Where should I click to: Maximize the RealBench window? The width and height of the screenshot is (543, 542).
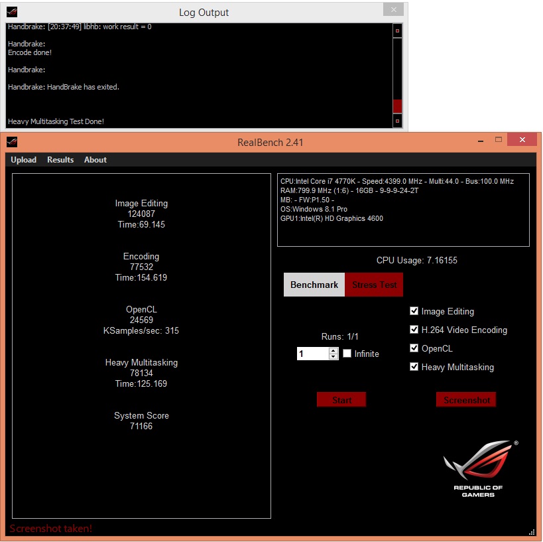tap(499, 140)
